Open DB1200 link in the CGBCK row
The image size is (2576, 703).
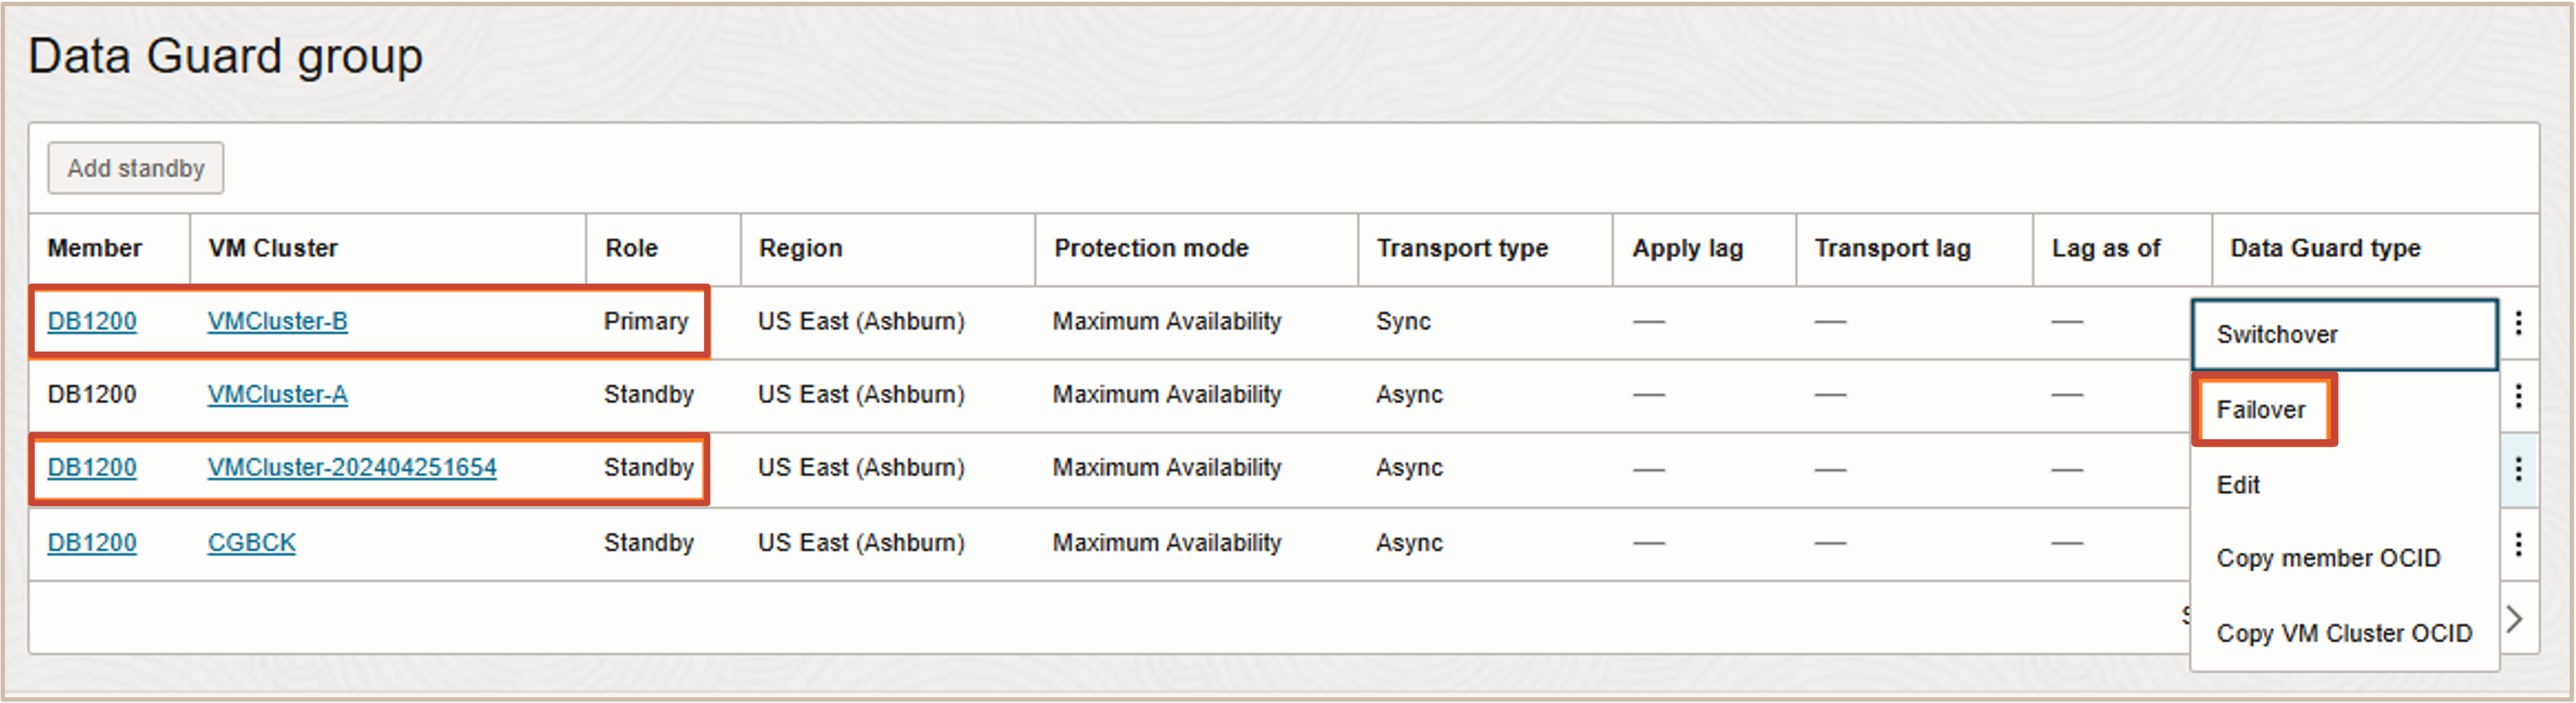(x=92, y=542)
